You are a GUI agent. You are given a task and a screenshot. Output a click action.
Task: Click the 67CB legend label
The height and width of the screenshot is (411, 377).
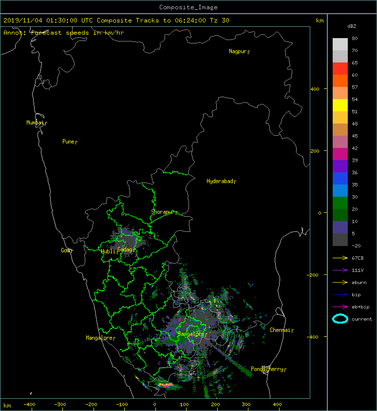(x=358, y=258)
